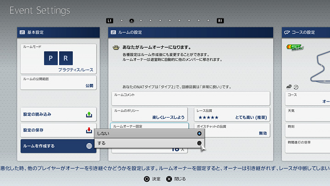
Task: Open the ルームのポリシー setting
Action: [x=149, y=114]
